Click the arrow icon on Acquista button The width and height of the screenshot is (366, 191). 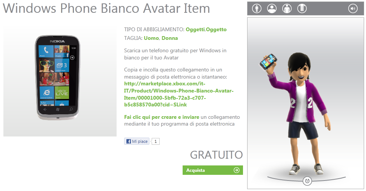(237, 170)
